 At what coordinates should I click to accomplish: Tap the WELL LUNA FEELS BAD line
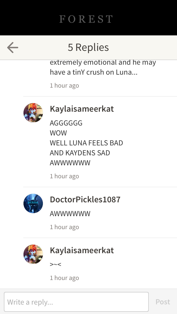(x=86, y=143)
